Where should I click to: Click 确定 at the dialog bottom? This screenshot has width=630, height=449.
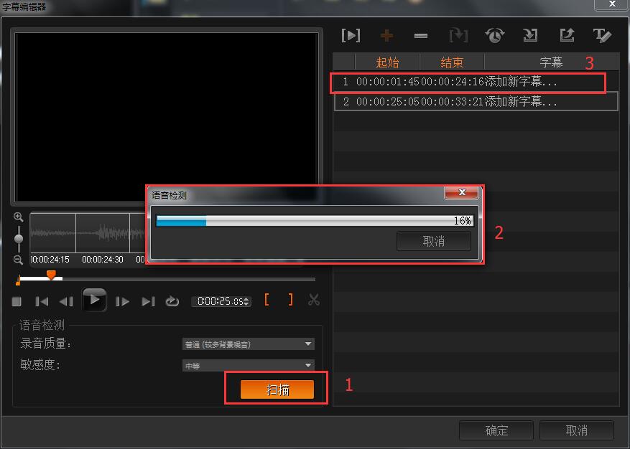click(x=496, y=430)
